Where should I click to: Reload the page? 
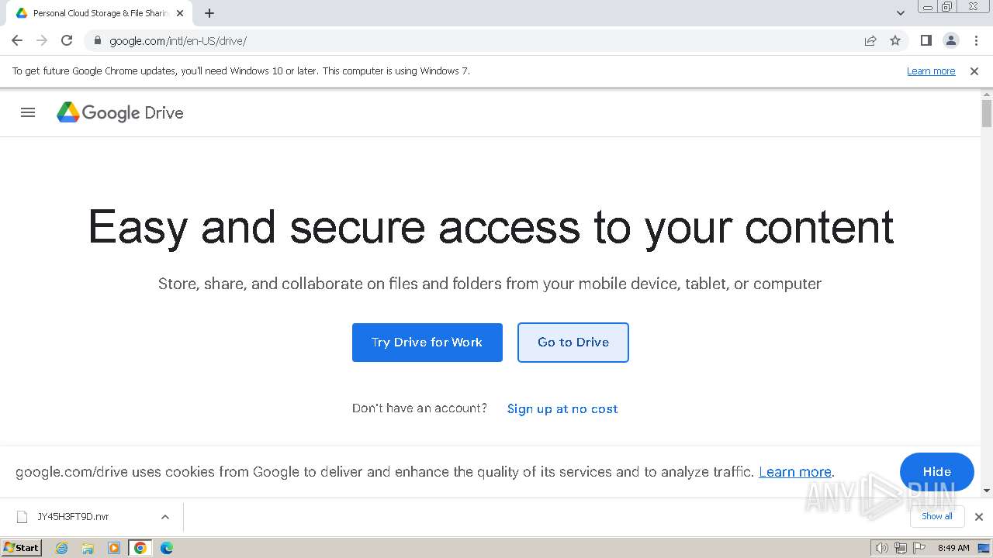coord(67,40)
